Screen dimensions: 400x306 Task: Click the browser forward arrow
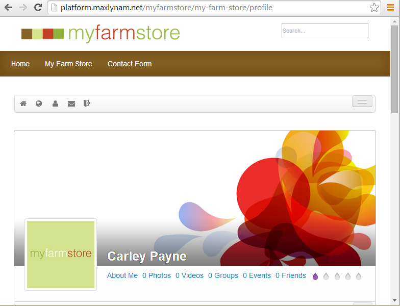point(23,7)
